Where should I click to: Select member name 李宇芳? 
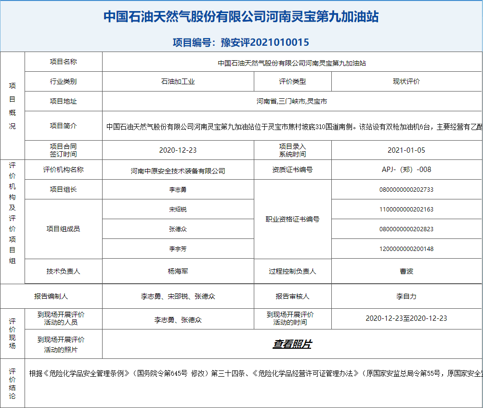178,249
